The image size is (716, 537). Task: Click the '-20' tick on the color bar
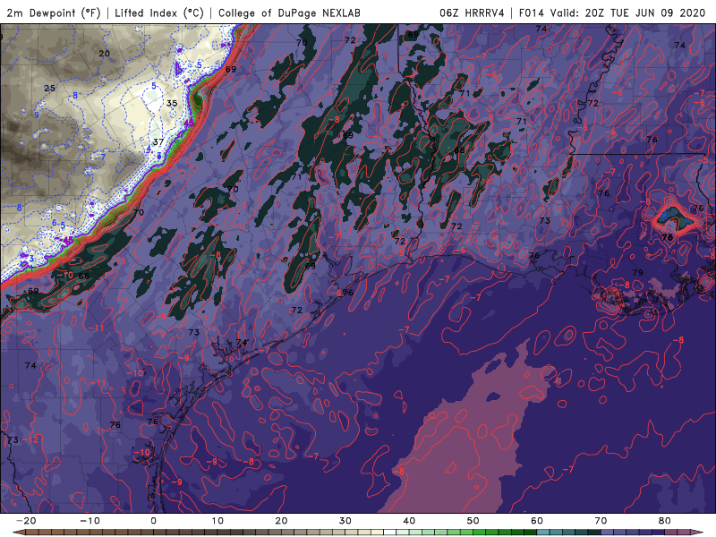(26, 521)
